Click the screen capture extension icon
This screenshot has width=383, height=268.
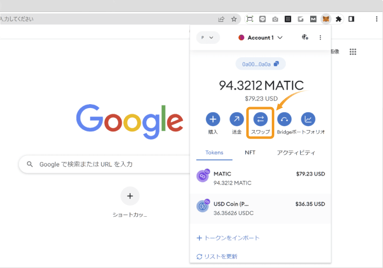[x=250, y=19]
